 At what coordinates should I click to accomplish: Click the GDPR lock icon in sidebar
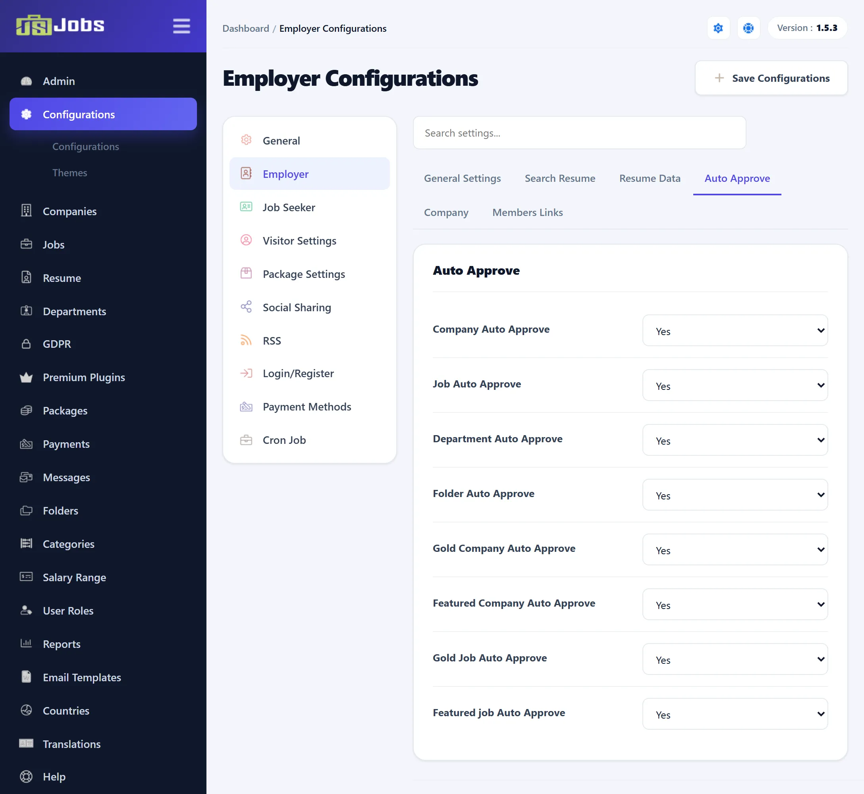coord(26,344)
